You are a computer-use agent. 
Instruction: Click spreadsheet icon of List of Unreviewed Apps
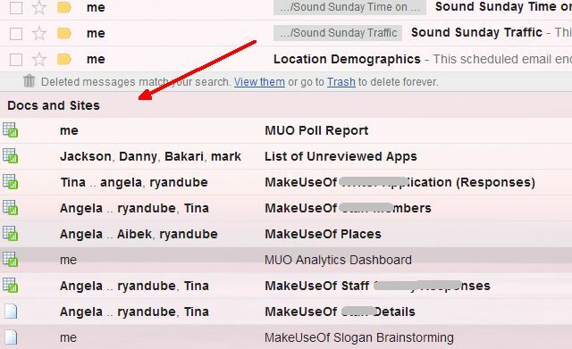[x=10, y=156]
